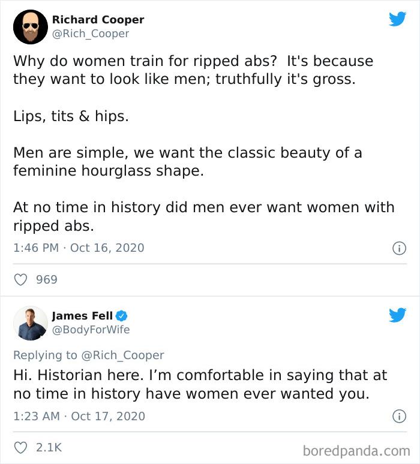This screenshot has height=464, width=420.
Task: Click Richard Cooper's profile avatar
Action: 30,27
